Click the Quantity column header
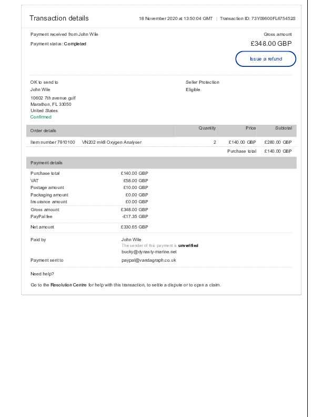The width and height of the screenshot is (322, 417). [207, 128]
